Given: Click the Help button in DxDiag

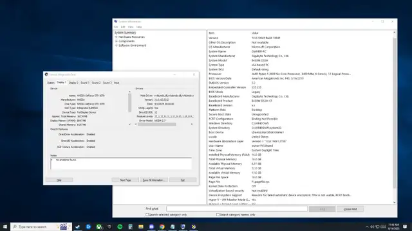Looking at the screenshot, I should (x=59, y=180).
